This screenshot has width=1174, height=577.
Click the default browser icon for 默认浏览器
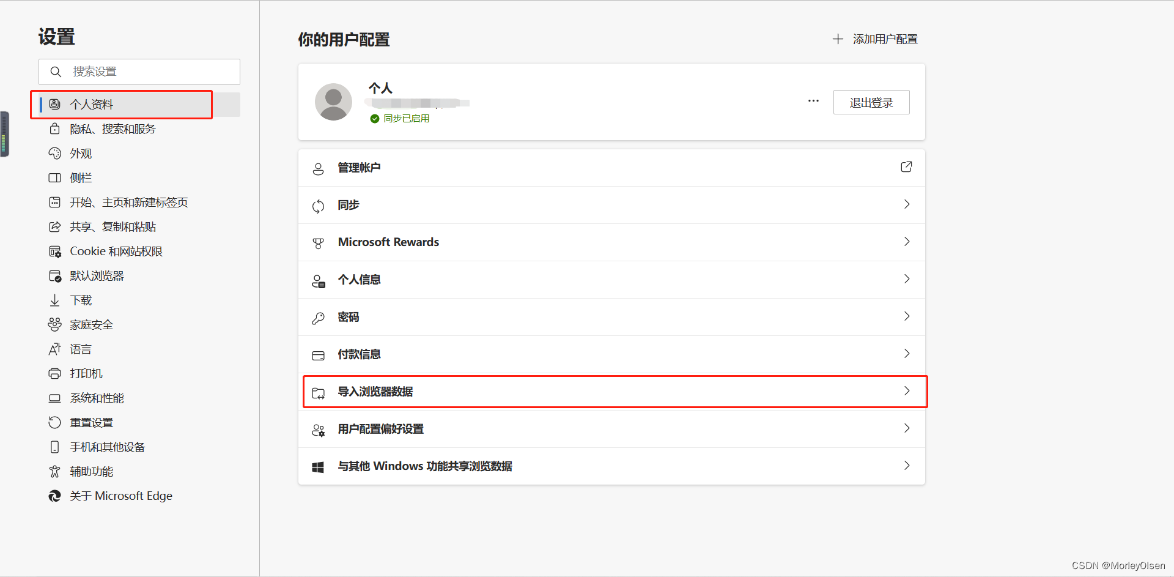pyautogui.click(x=54, y=276)
